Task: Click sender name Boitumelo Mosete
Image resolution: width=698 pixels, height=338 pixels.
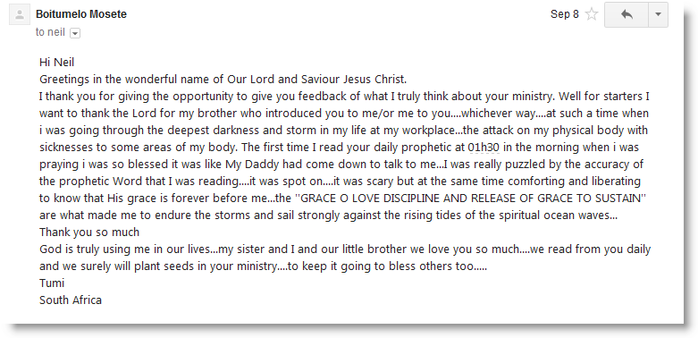Action: click(81, 14)
